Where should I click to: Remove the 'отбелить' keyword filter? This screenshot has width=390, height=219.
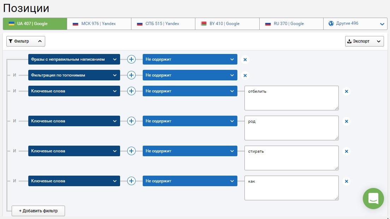347,91
